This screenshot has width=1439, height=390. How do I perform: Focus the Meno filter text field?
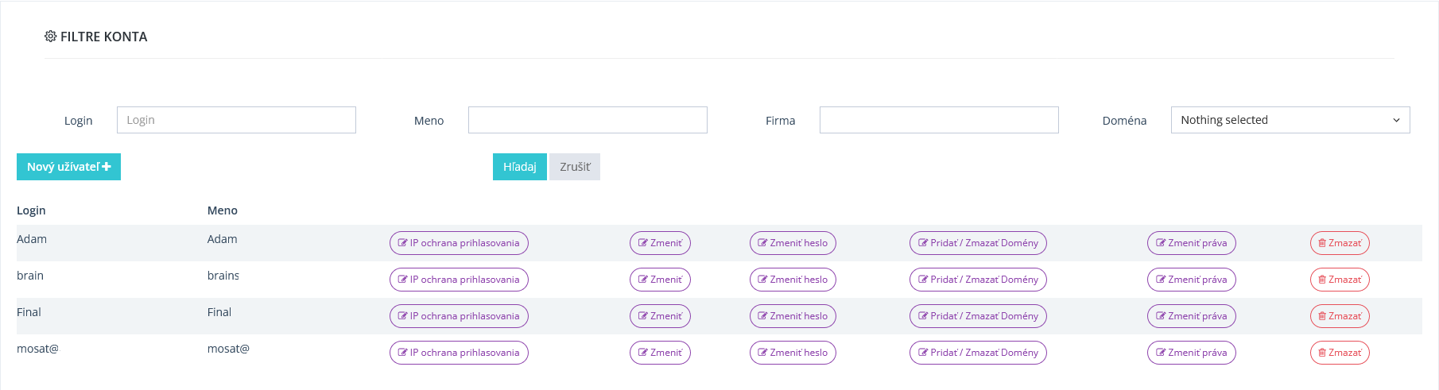click(x=588, y=120)
